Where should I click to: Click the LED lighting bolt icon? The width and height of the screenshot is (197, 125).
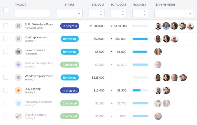point(18,90)
